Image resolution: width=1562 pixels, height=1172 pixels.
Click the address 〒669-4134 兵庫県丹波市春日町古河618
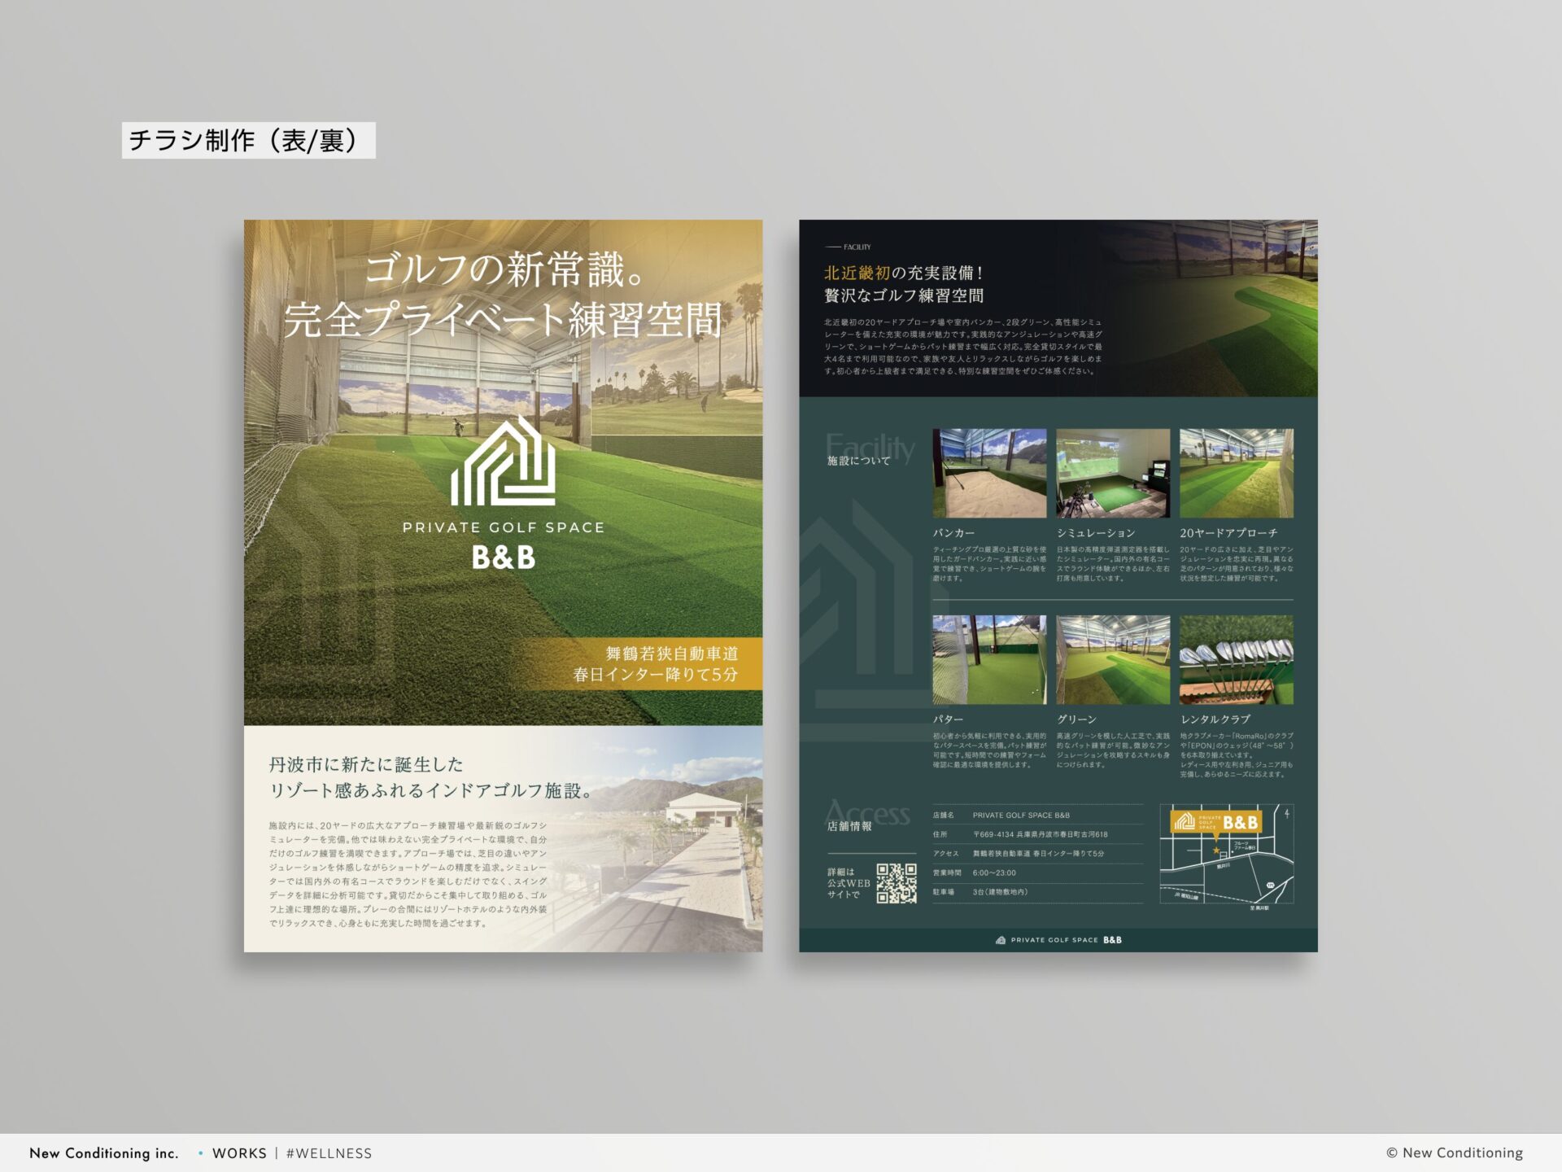1040,834
